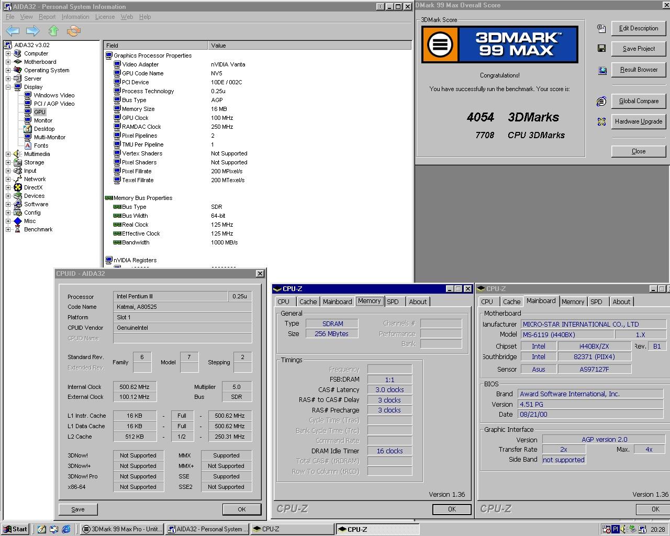Select Monitor in the Display tree

click(x=43, y=120)
